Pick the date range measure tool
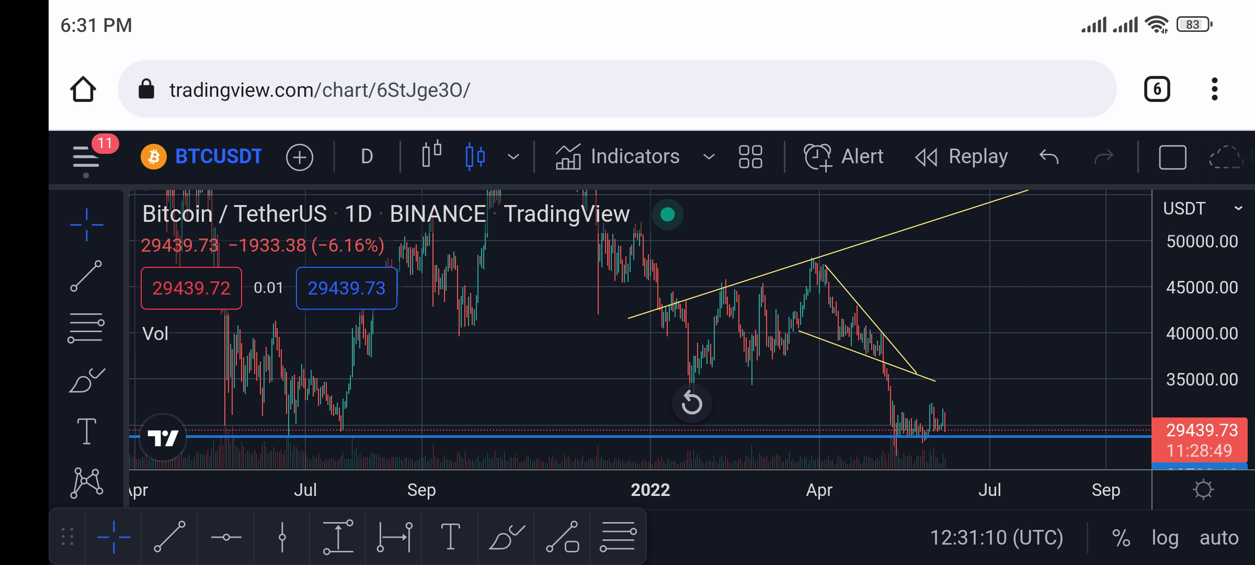1255x565 pixels. [395, 537]
